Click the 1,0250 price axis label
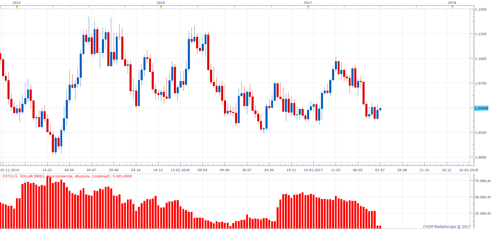This screenshot has width=491, height=229. coord(481,132)
